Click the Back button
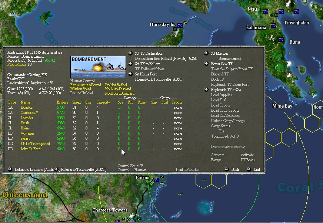 click(235, 169)
